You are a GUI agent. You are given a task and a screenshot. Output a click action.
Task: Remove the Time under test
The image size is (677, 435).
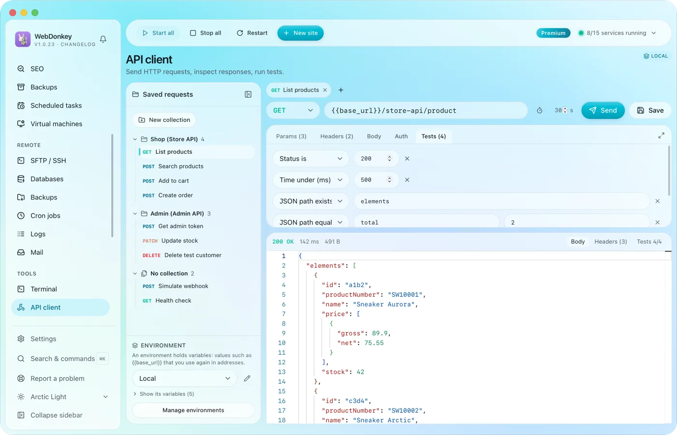tap(407, 180)
